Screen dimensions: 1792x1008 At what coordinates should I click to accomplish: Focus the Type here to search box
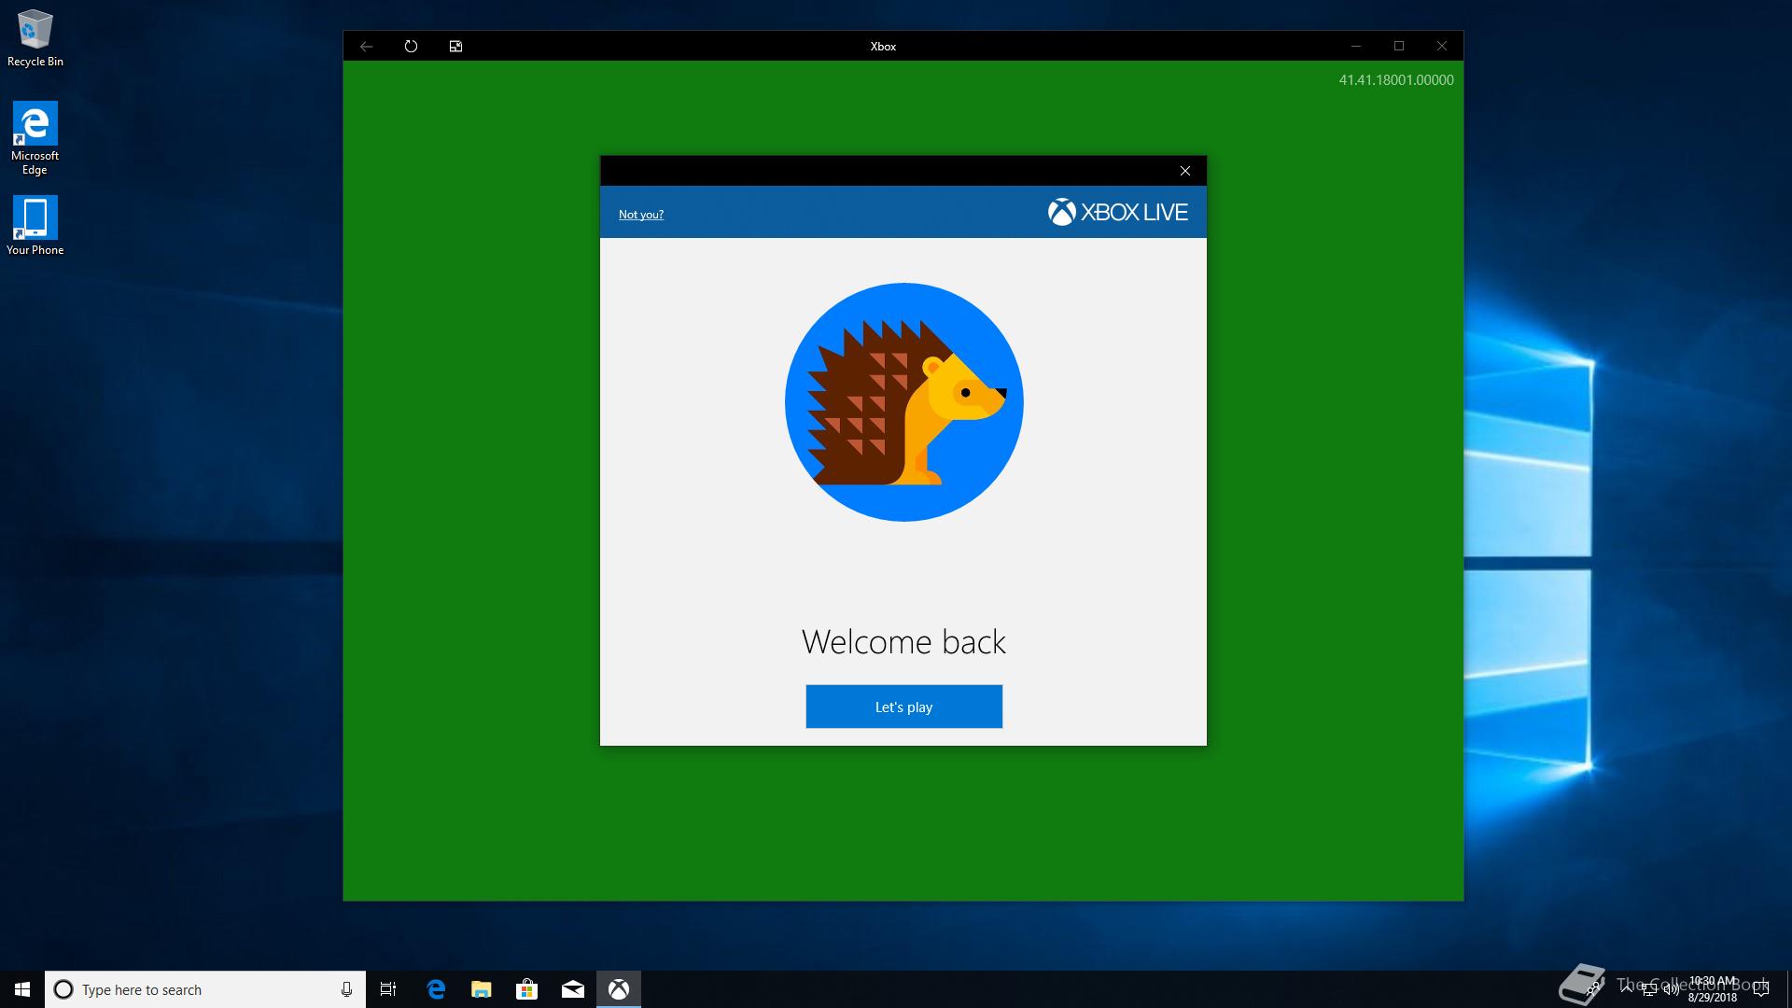(204, 989)
